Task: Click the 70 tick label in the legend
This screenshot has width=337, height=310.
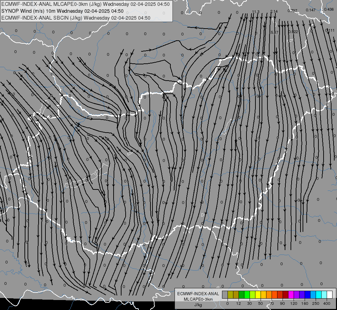Action: 272,303
